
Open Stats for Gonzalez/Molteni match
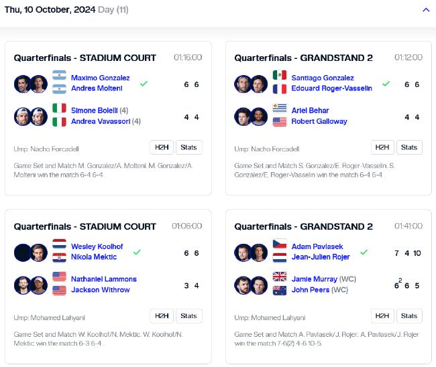188,147
